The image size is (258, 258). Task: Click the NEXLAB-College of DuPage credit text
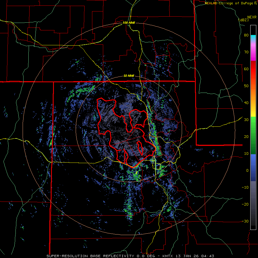coord(231,3)
